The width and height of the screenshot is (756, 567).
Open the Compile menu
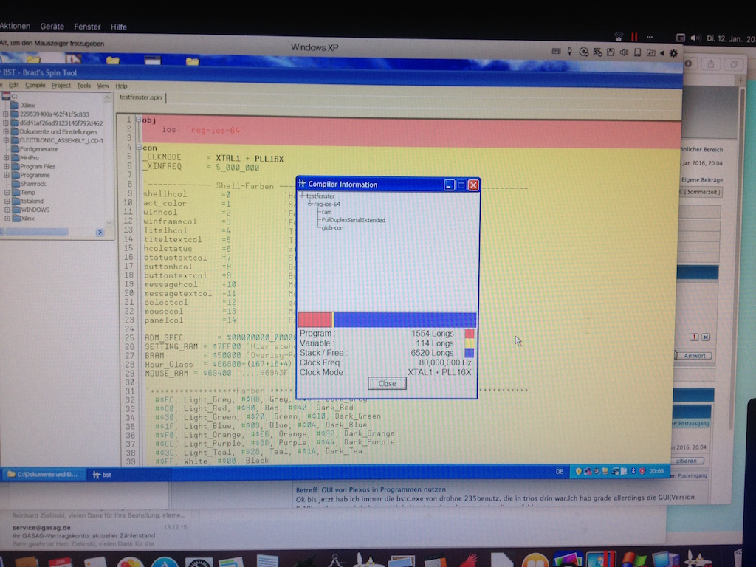pos(35,86)
